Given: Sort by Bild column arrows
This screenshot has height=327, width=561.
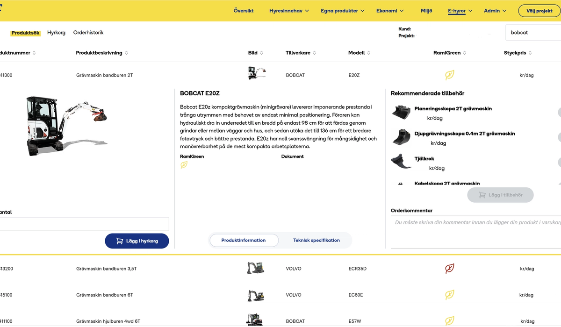Looking at the screenshot, I should pos(261,53).
